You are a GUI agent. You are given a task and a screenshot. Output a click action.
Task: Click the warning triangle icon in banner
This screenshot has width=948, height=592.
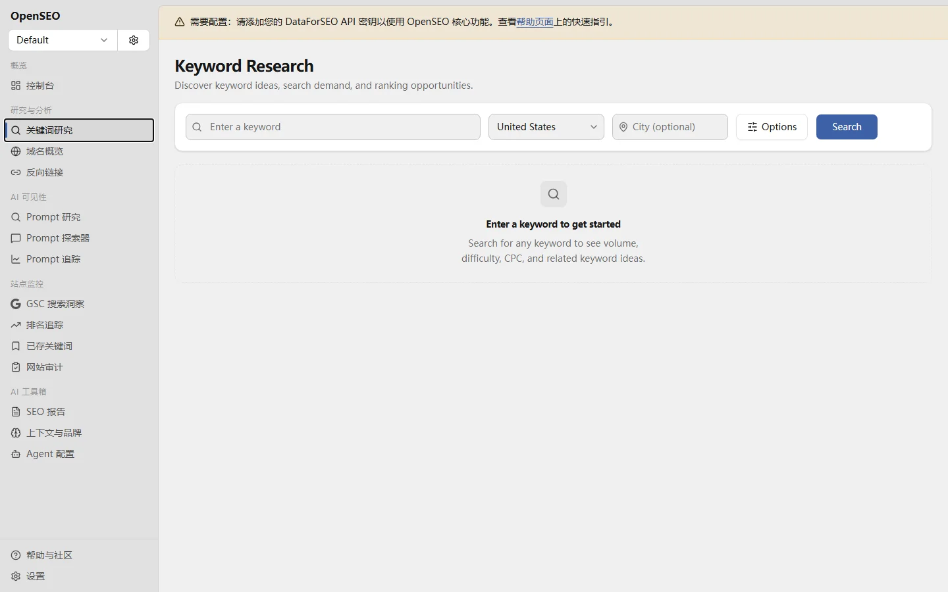point(180,22)
